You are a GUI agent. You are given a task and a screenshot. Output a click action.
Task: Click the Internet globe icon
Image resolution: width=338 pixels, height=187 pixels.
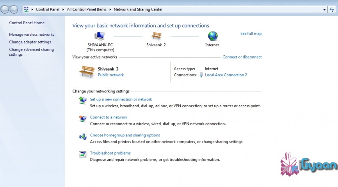(213, 36)
